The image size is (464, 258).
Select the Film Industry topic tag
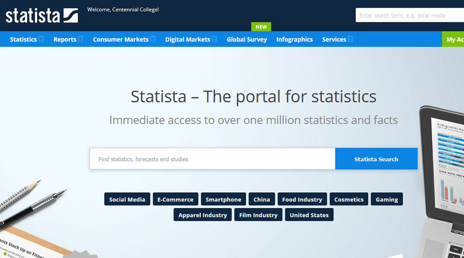coord(259,215)
